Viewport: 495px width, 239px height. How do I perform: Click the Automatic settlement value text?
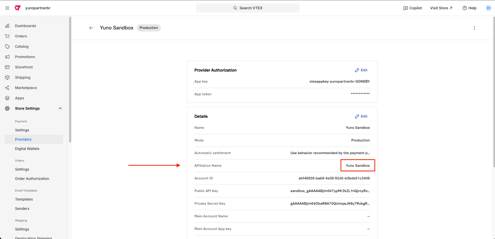[330, 153]
